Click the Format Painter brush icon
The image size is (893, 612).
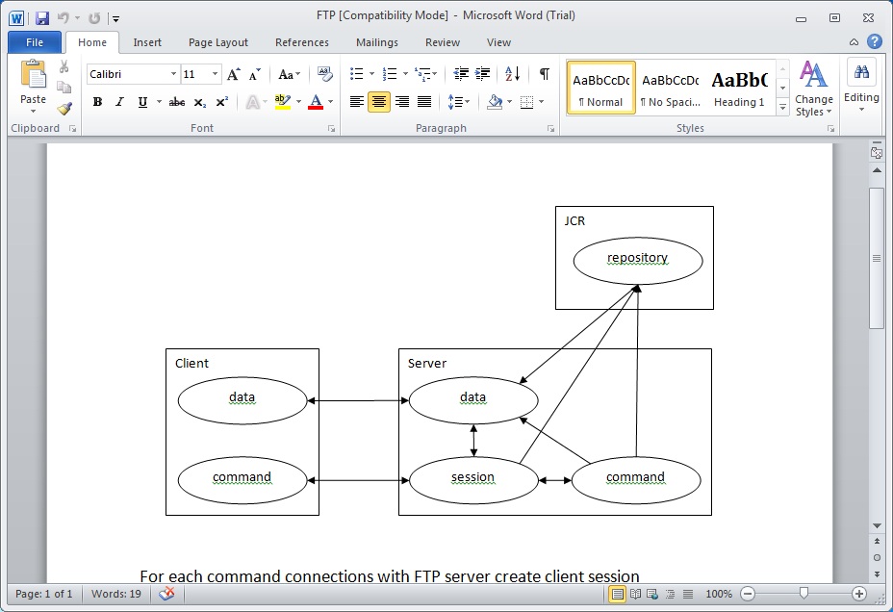point(64,109)
